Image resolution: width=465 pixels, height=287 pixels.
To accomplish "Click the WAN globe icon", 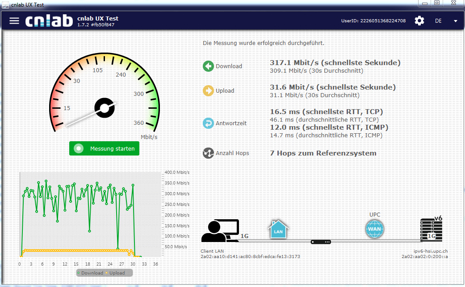I will (x=374, y=230).
